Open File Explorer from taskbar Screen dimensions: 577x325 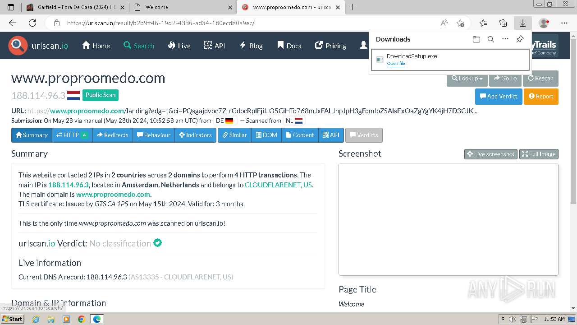pos(51,319)
